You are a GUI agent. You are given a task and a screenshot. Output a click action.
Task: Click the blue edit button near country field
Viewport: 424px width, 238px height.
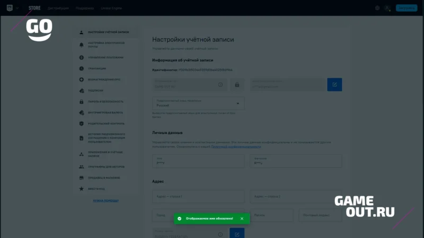point(237,233)
